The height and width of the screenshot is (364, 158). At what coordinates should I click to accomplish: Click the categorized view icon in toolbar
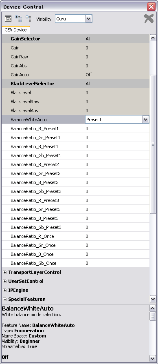(x=8, y=19)
